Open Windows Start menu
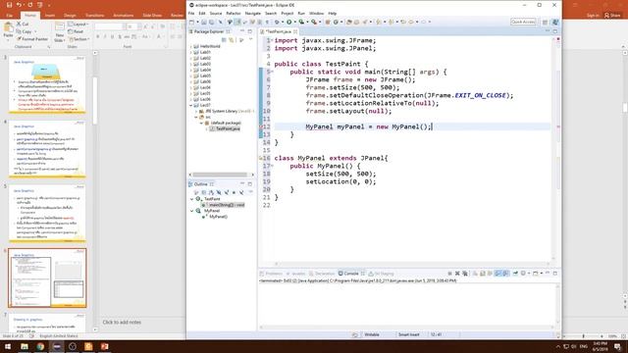Image resolution: width=628 pixels, height=353 pixels. coord(8,346)
